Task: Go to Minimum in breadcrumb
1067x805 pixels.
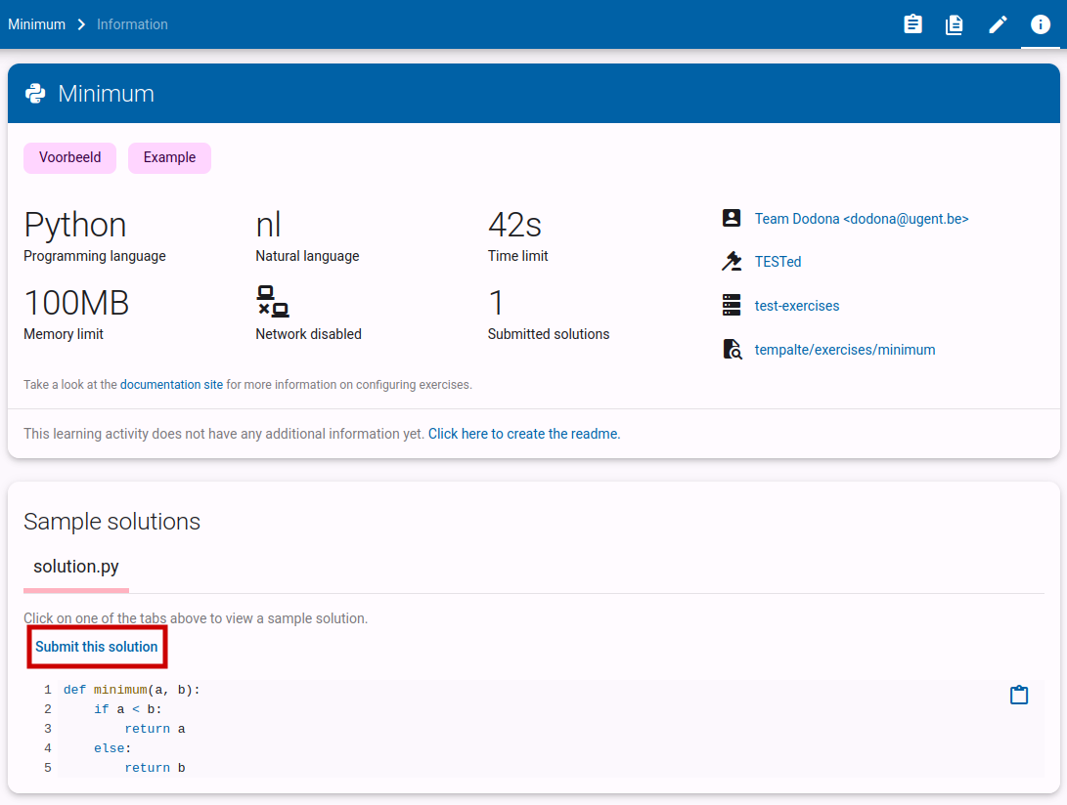Action: [37, 24]
